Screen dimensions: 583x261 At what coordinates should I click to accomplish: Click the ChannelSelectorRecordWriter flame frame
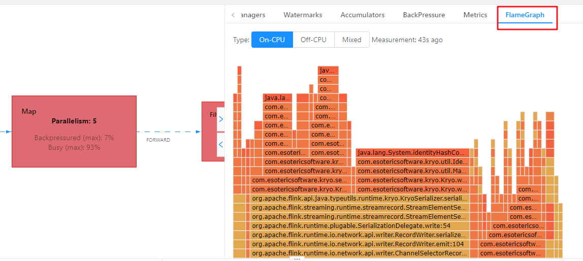(x=360, y=253)
